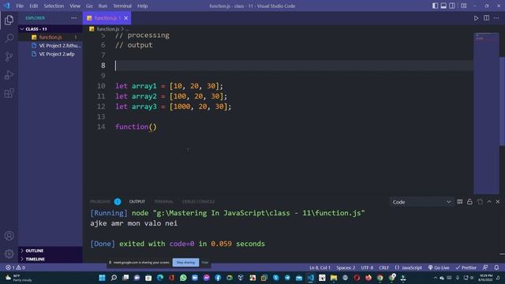This screenshot has width=505, height=284.
Task: Open Microsoft Edge from the taskbar
Action: click(x=160, y=278)
